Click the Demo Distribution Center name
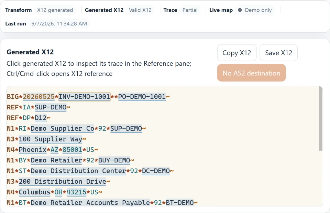 78,171
